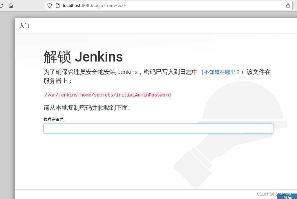Open the 不知道在哪里？ help link
Screen dimensions: 297x199
click(x=222, y=72)
